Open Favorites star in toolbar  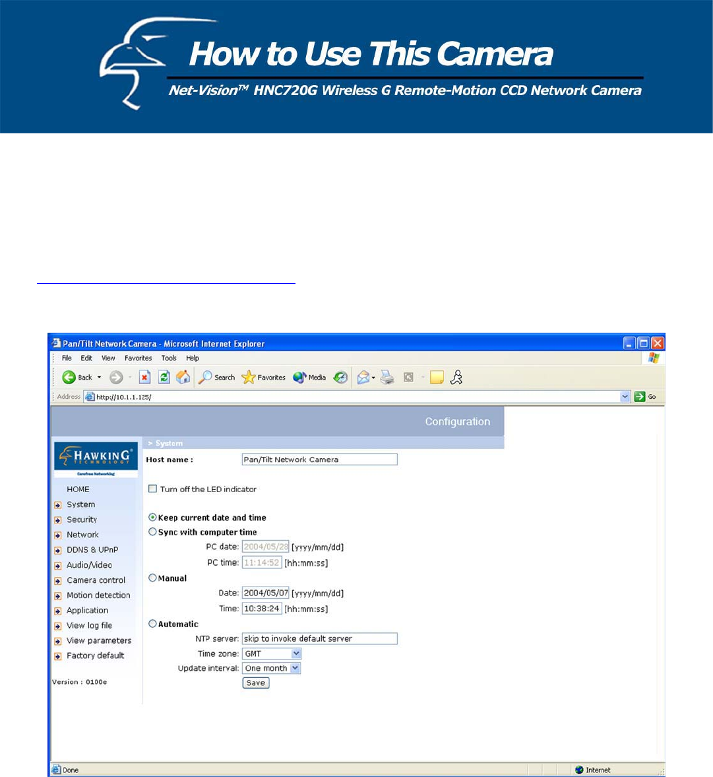tap(248, 377)
